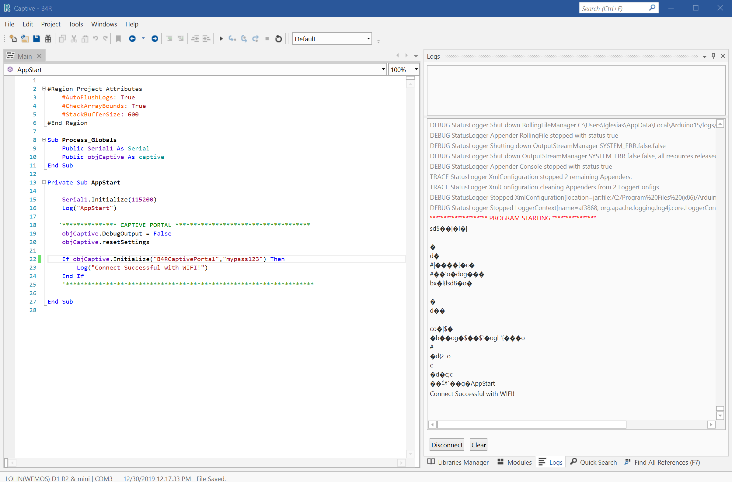The width and height of the screenshot is (732, 482).
Task: Click the New project icon
Action: [13, 39]
